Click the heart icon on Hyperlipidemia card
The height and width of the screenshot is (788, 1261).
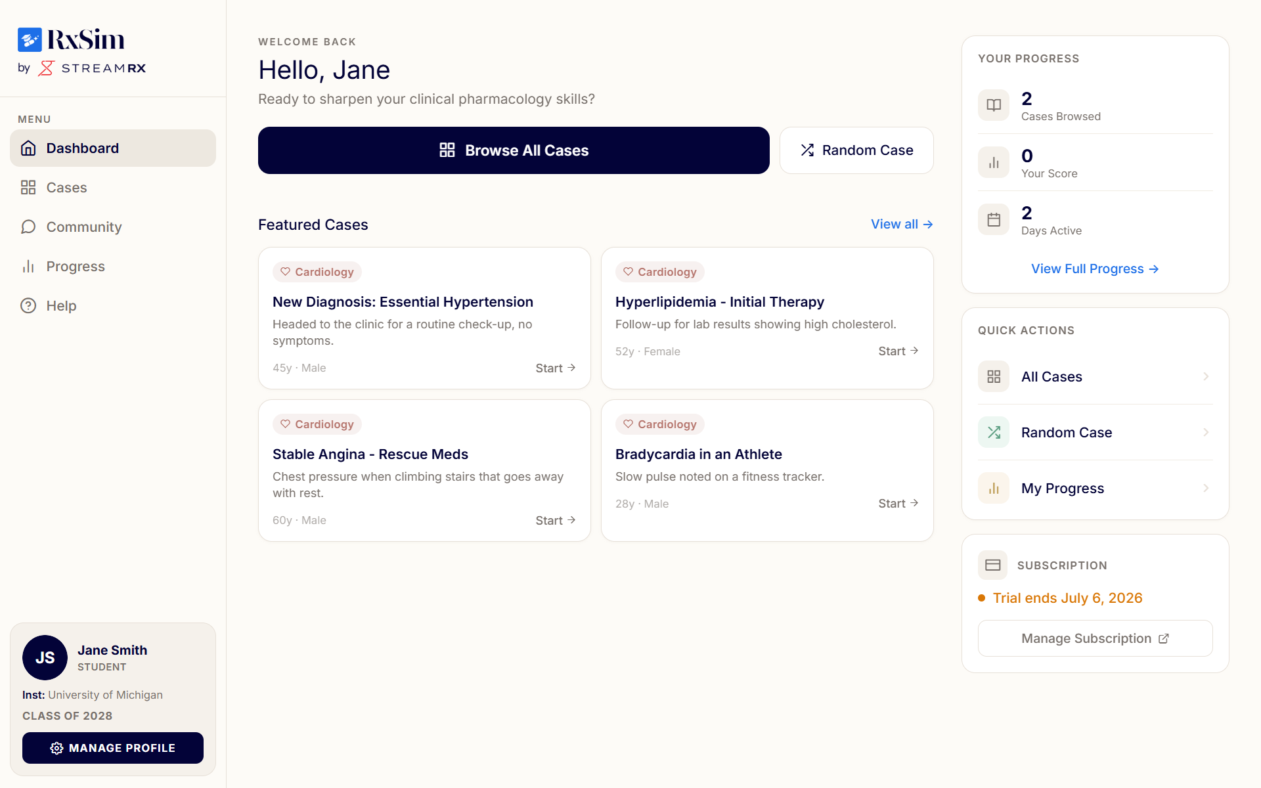pos(628,272)
